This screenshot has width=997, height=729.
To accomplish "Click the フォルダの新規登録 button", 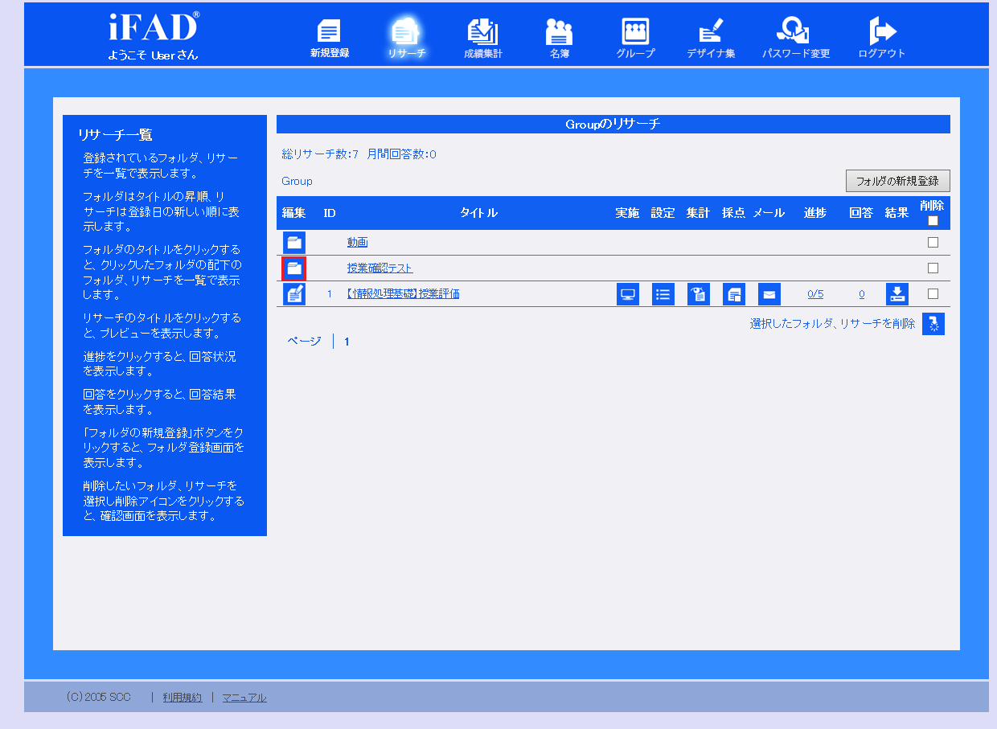I will coord(897,180).
